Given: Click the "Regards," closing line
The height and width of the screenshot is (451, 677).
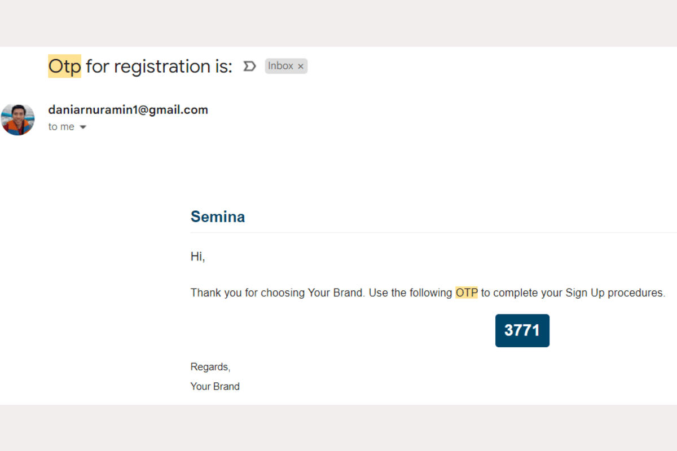Looking at the screenshot, I should [x=210, y=367].
